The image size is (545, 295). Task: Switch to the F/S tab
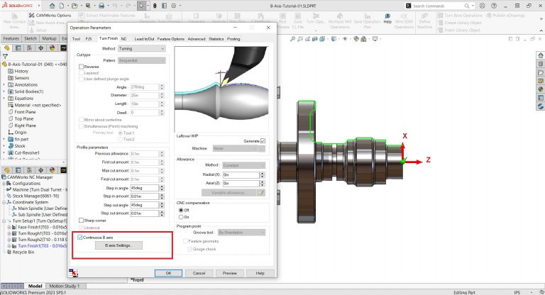pos(89,39)
